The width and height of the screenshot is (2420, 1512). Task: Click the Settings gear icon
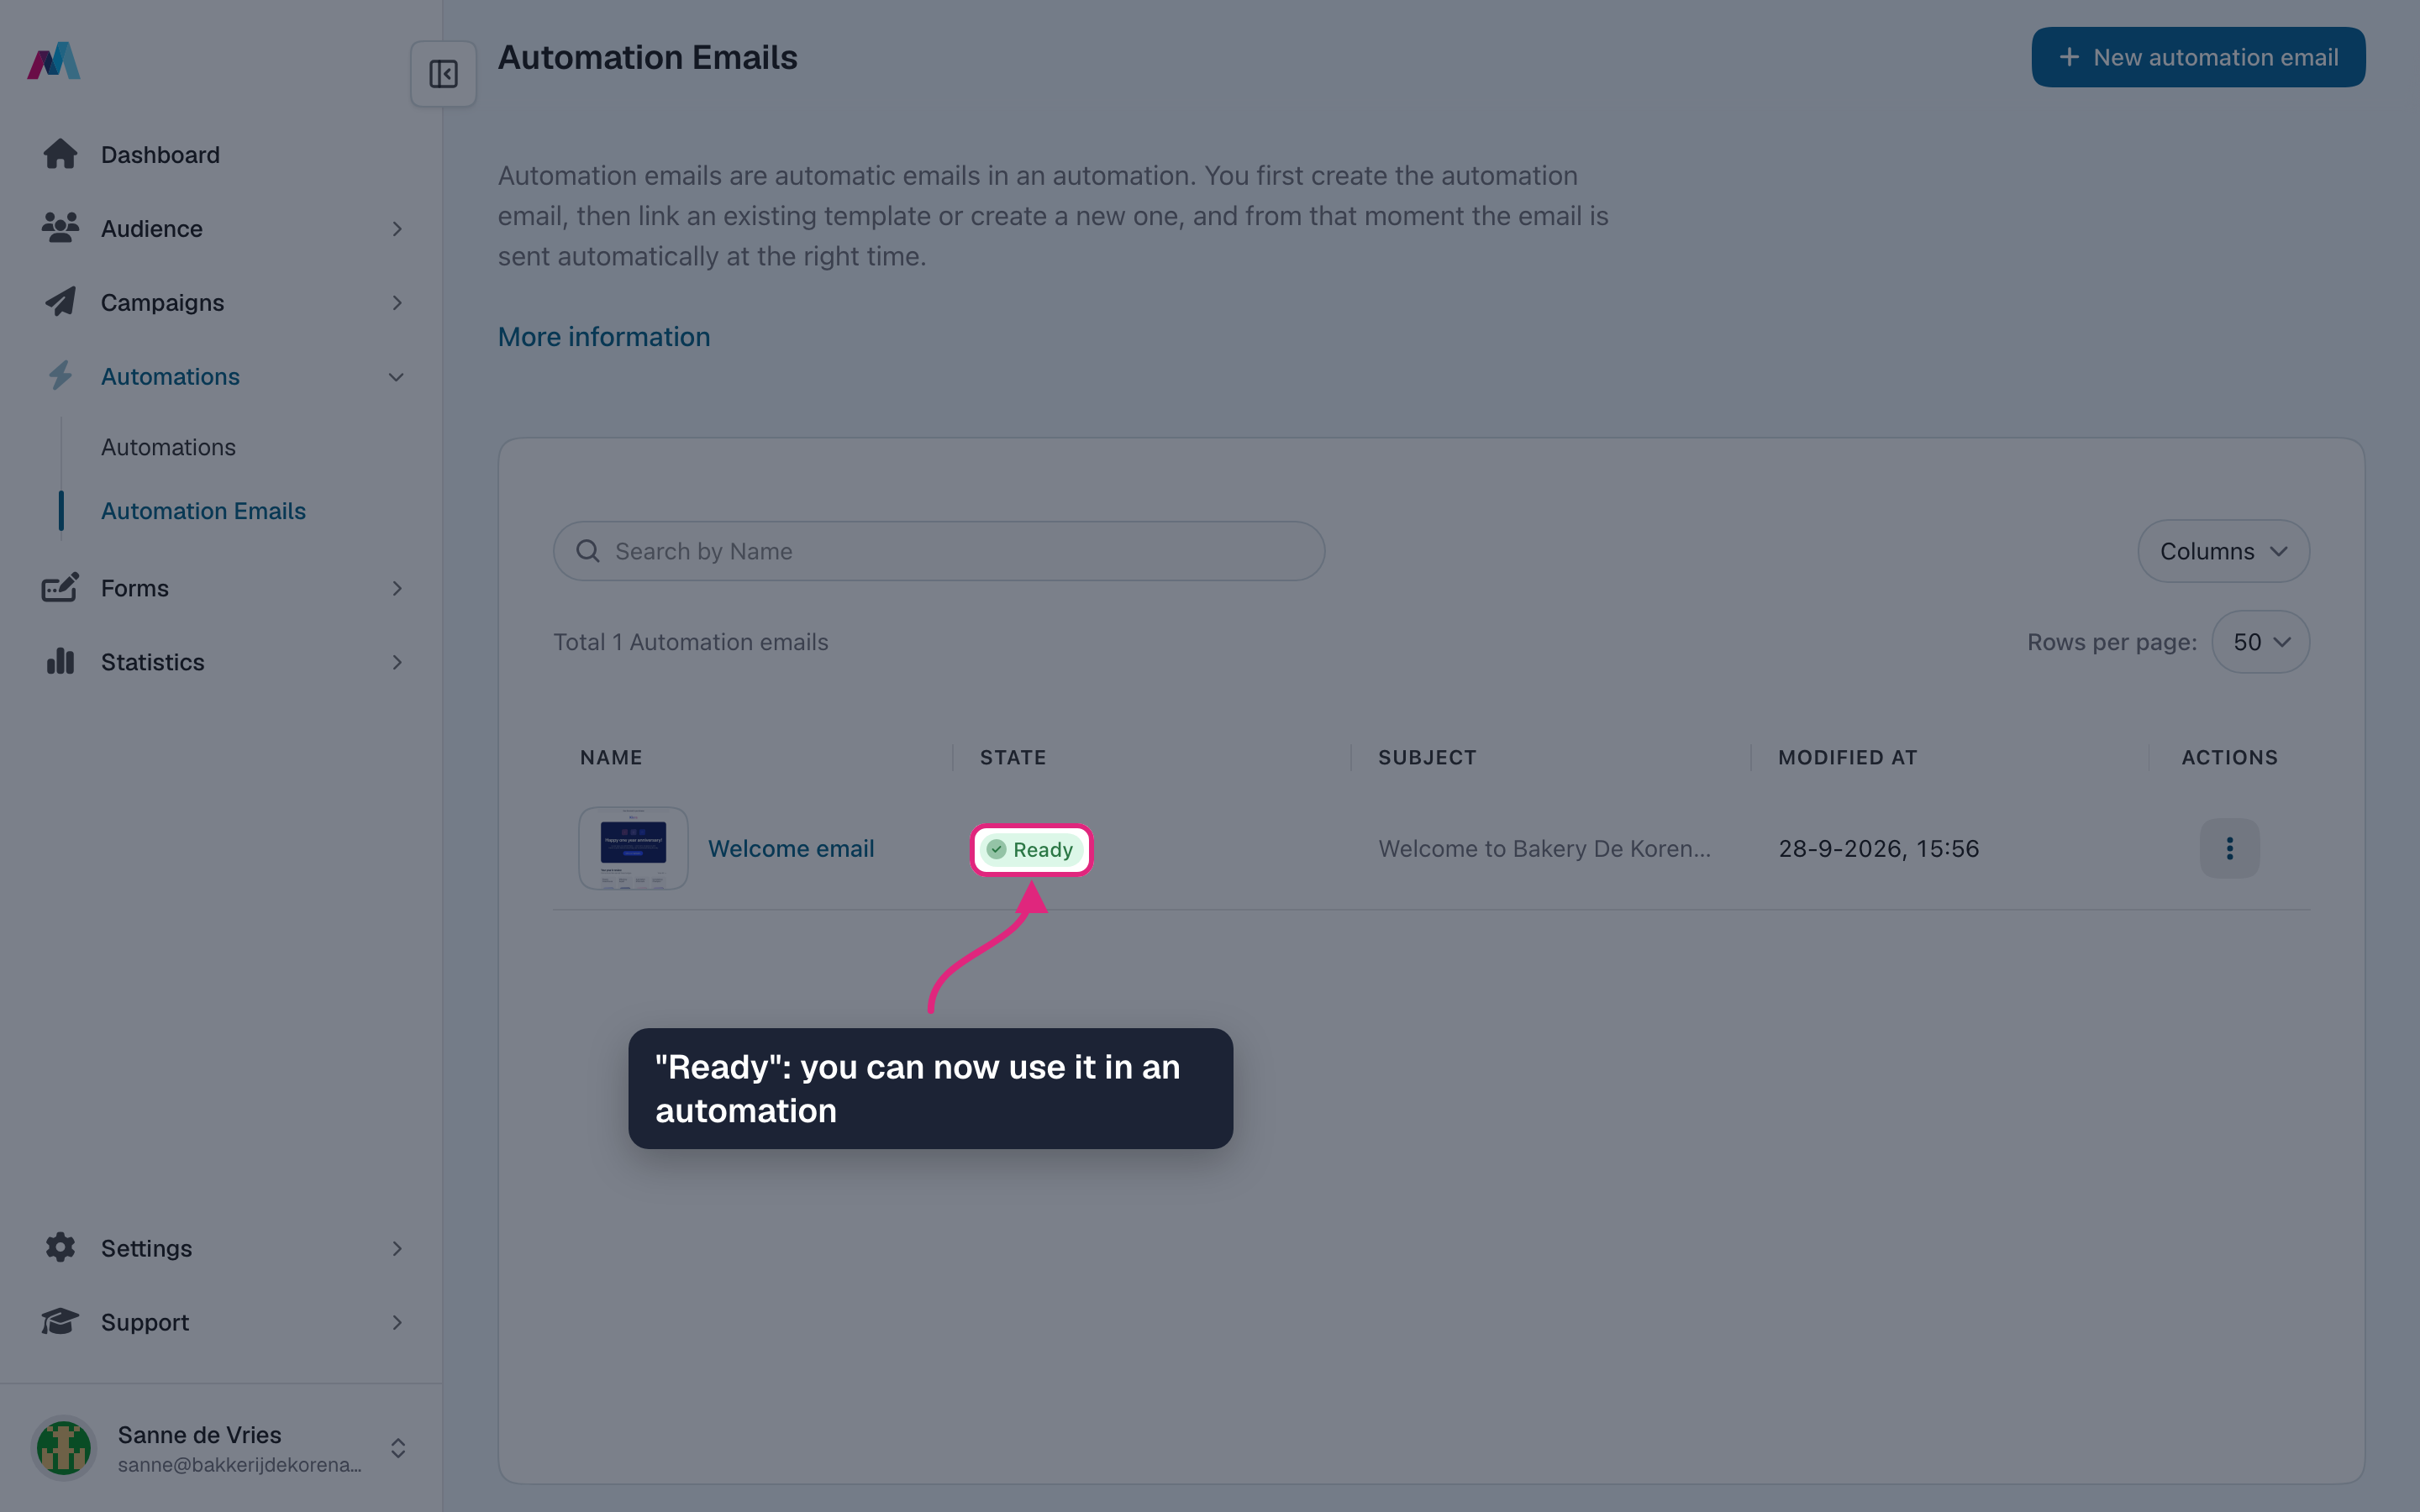coord(60,1247)
